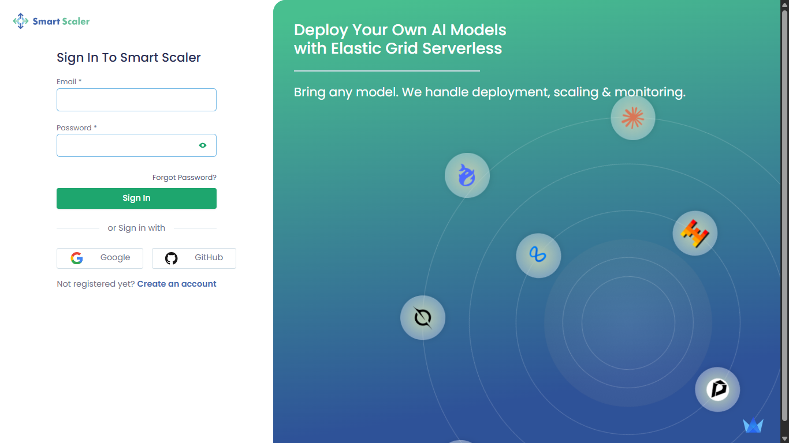Screen dimensions: 789x443
Task: Click the scrollbar up arrow
Action: pos(784,4)
